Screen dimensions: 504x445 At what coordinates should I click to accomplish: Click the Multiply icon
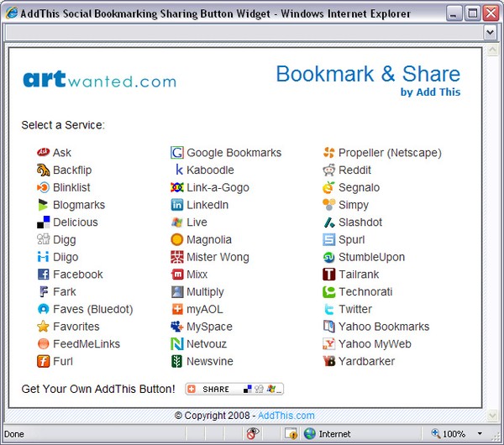pyautogui.click(x=176, y=291)
